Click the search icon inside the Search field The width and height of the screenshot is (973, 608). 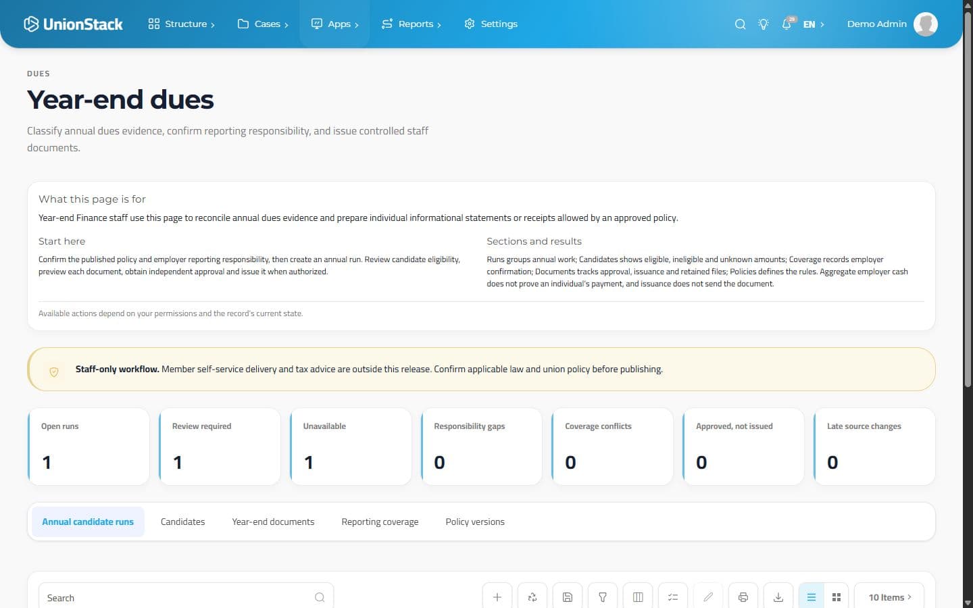[x=320, y=597]
